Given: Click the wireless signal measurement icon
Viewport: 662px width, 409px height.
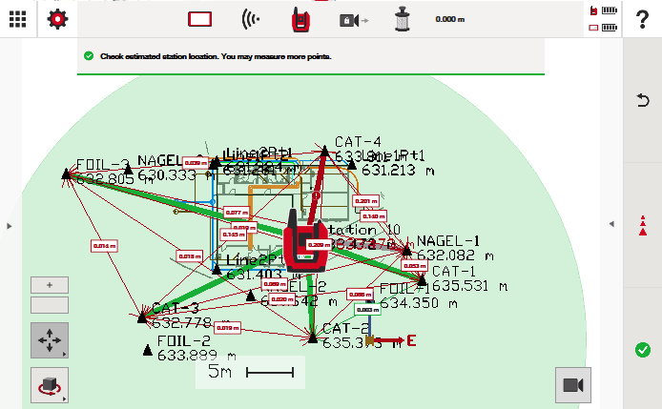Looking at the screenshot, I should tap(251, 19).
